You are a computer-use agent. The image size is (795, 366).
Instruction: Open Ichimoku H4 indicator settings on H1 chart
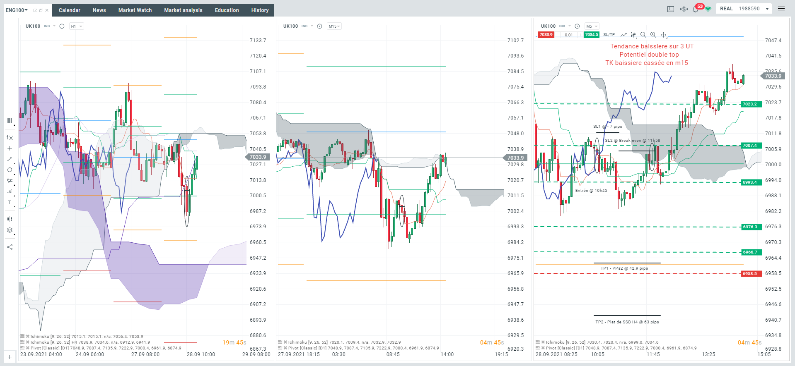tap(22, 342)
